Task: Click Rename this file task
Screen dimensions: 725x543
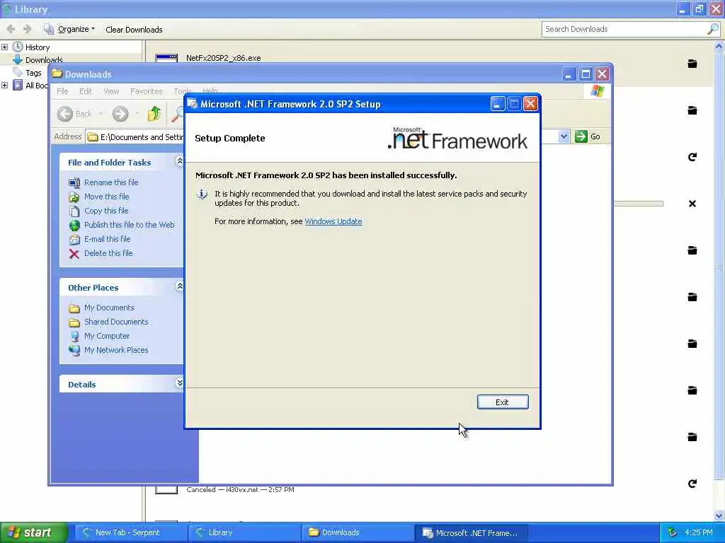Action: (111, 182)
